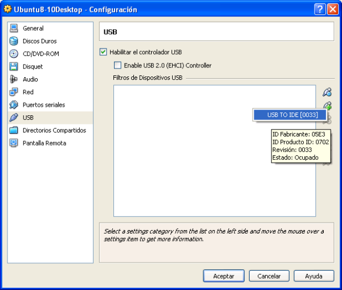Select Discos Duros in the sidebar
Image resolution: width=342 pixels, height=290 pixels.
coord(39,41)
